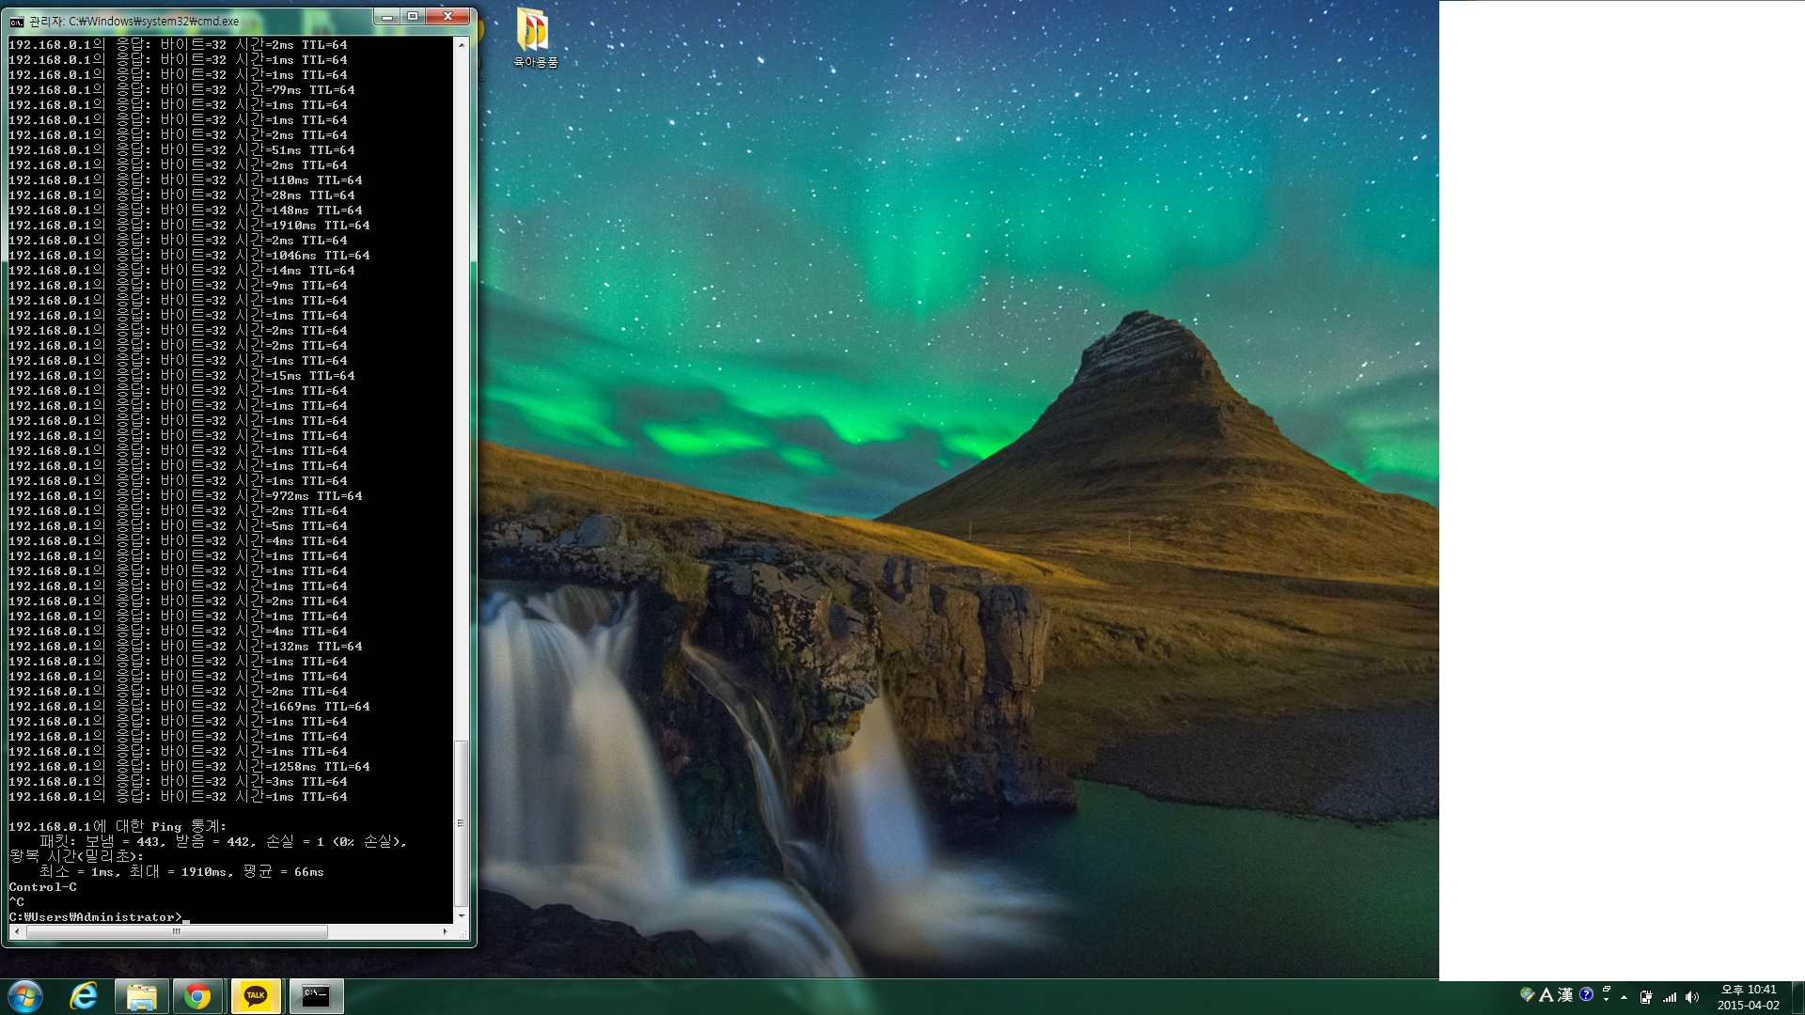Click the Show desktop strip beside the clock

coord(1797,997)
